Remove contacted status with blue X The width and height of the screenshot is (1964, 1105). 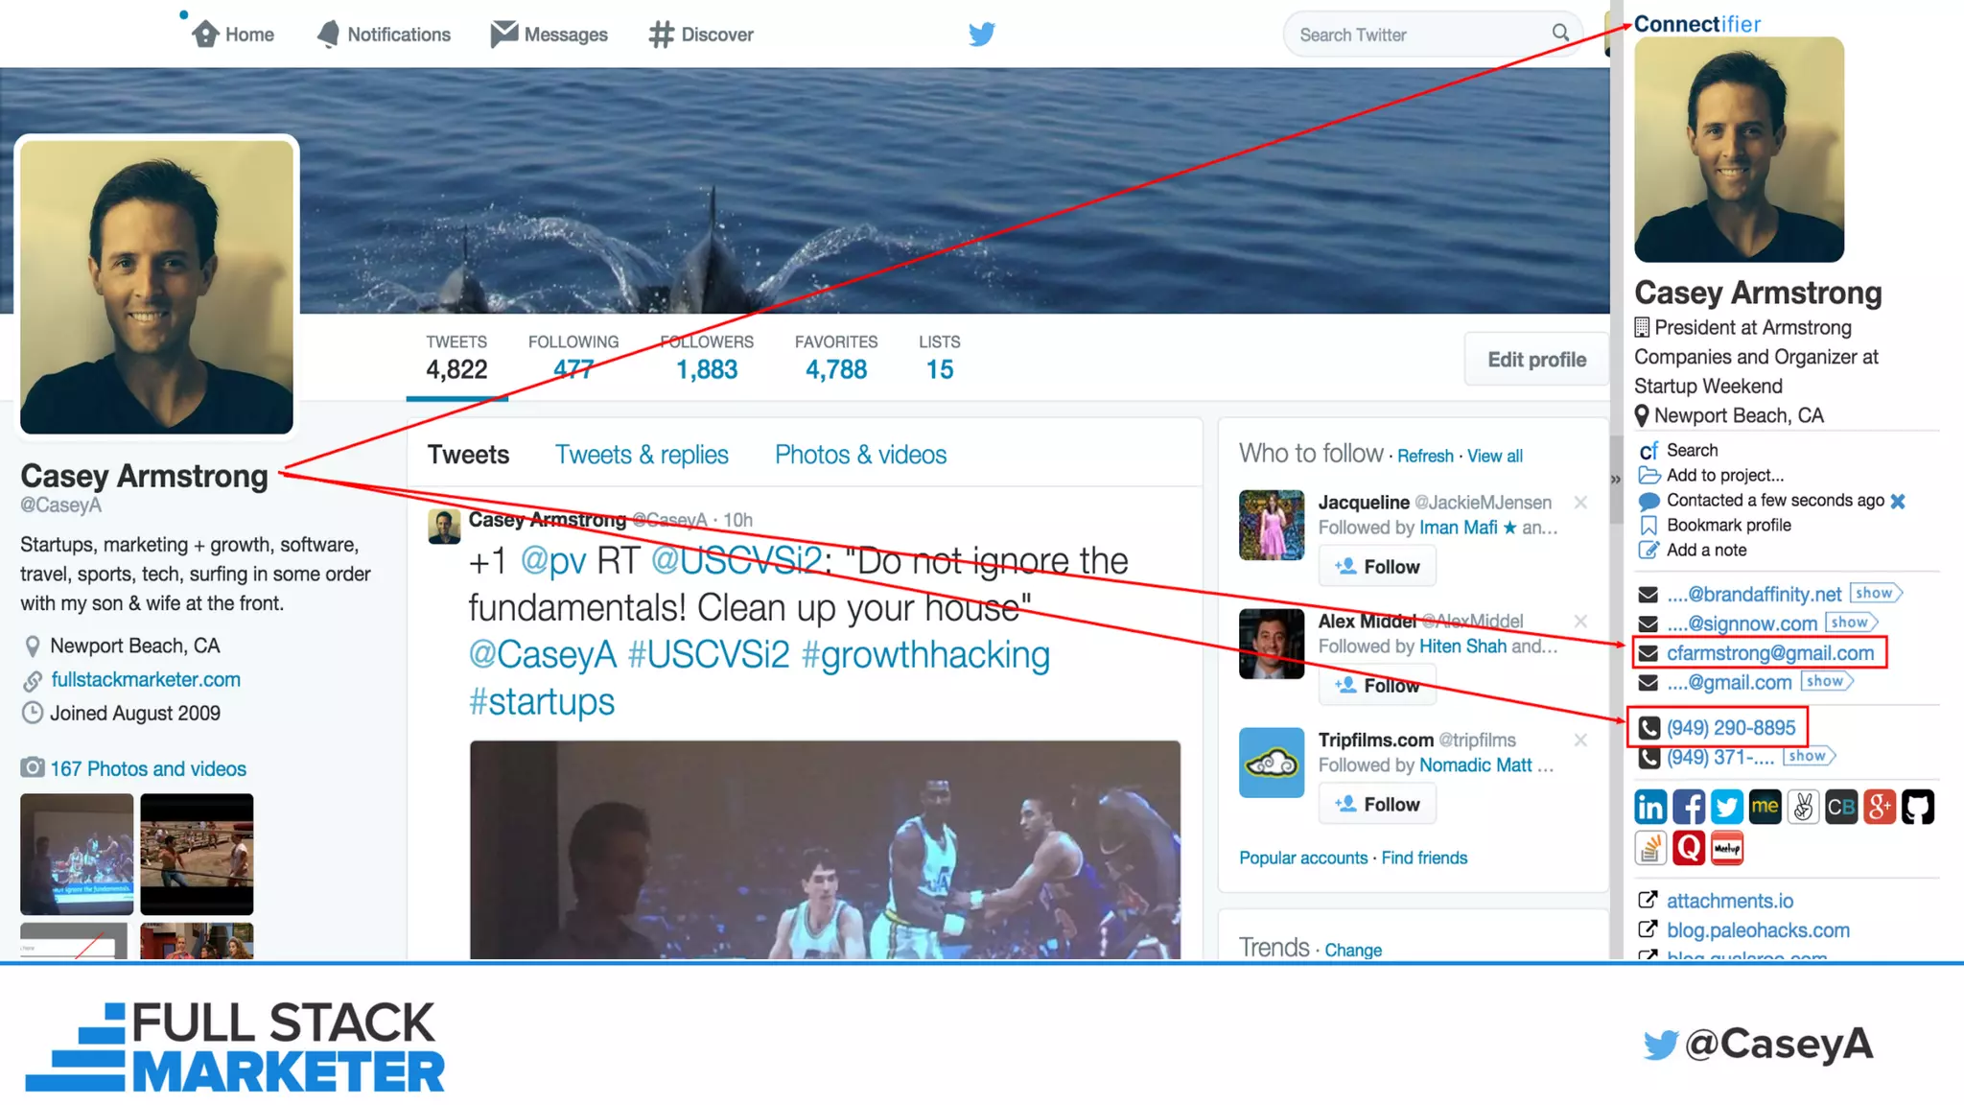point(1898,501)
